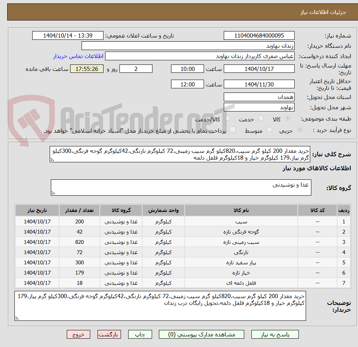Click quantity 42 in the tomato row

(80, 232)
